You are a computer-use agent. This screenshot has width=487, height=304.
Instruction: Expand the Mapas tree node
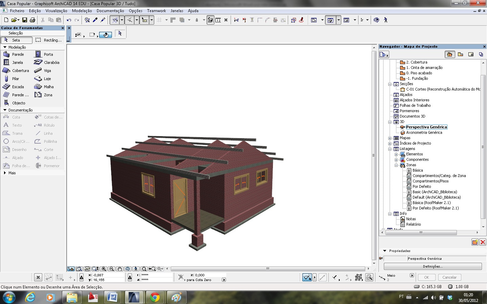[x=390, y=138]
